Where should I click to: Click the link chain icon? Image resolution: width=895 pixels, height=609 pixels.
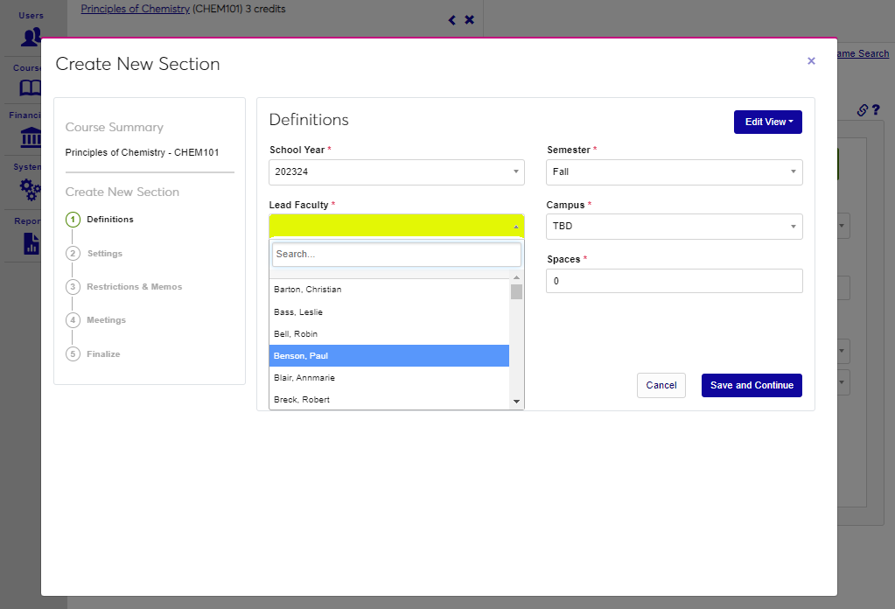point(862,110)
